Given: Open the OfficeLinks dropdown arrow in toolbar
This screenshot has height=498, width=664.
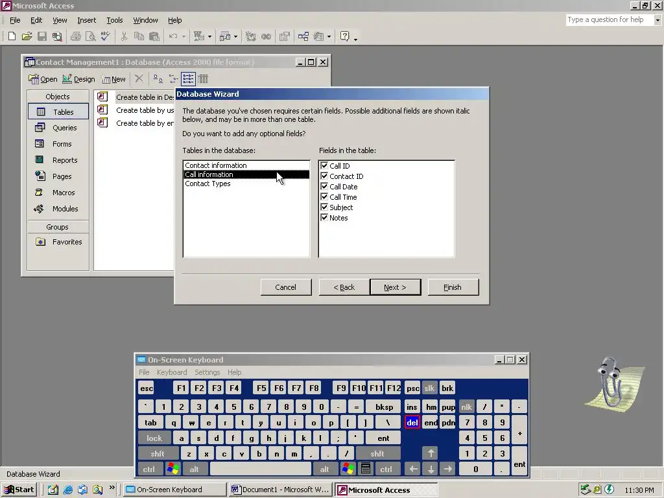Looking at the screenshot, I should pos(209,36).
